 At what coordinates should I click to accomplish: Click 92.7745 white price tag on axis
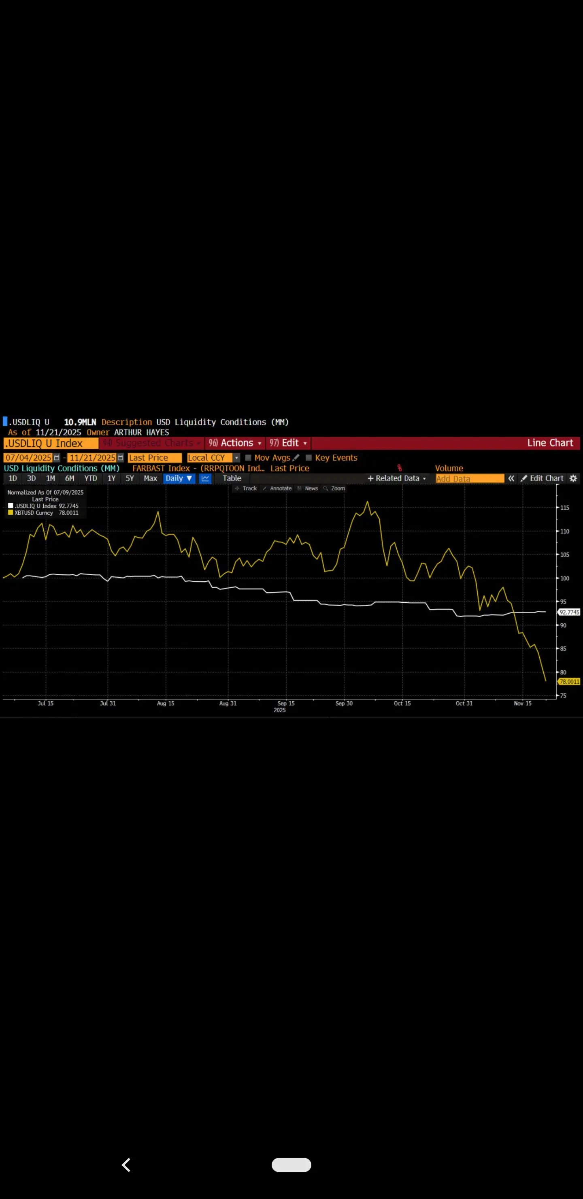569,612
